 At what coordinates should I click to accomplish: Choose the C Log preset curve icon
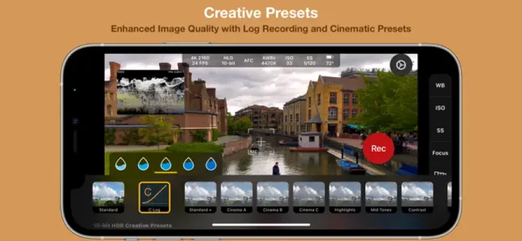(154, 197)
